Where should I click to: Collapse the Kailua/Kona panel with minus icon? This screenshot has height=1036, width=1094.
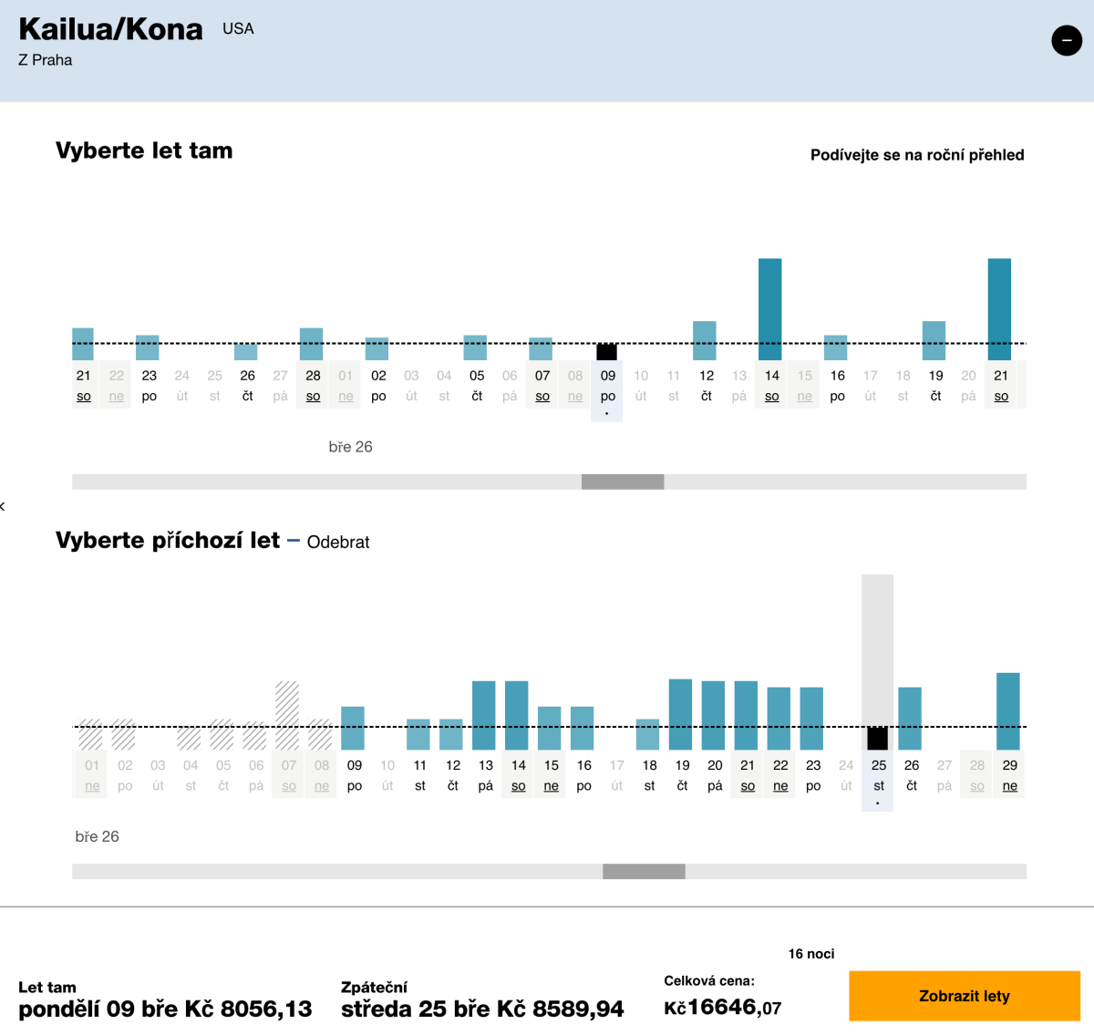pyautogui.click(x=1066, y=40)
